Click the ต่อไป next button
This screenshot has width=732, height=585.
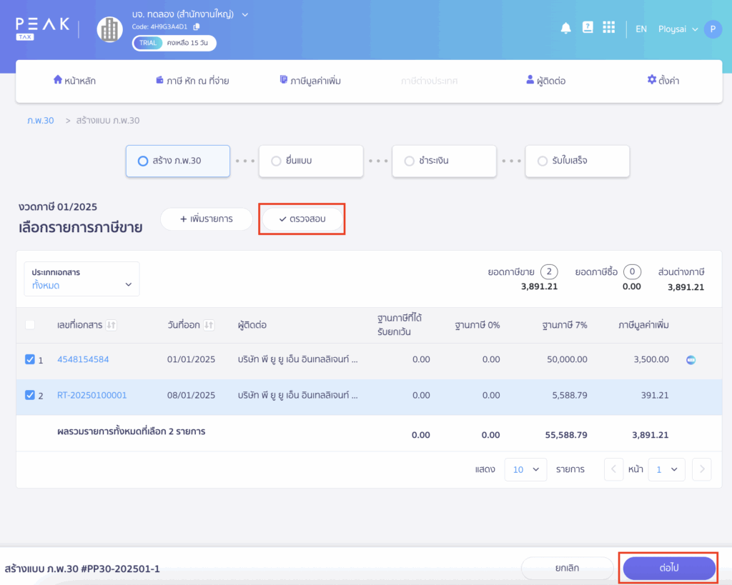[669, 568]
